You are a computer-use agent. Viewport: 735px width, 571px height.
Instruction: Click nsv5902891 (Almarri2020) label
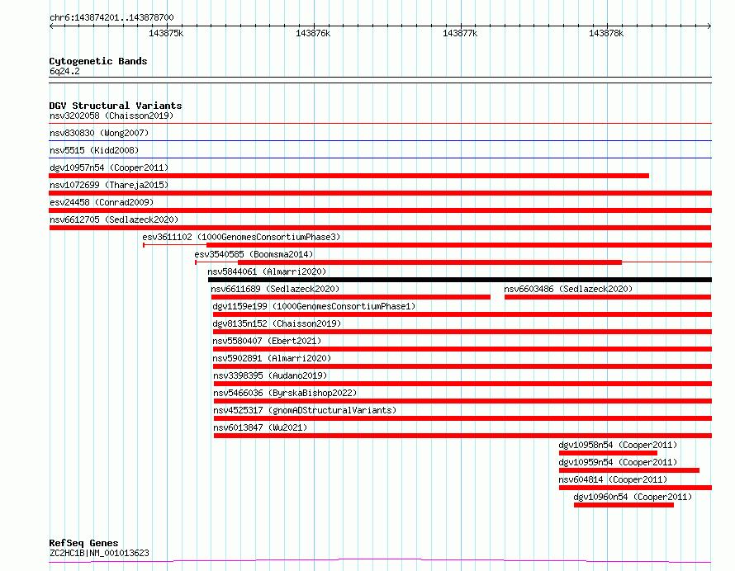pos(272,358)
